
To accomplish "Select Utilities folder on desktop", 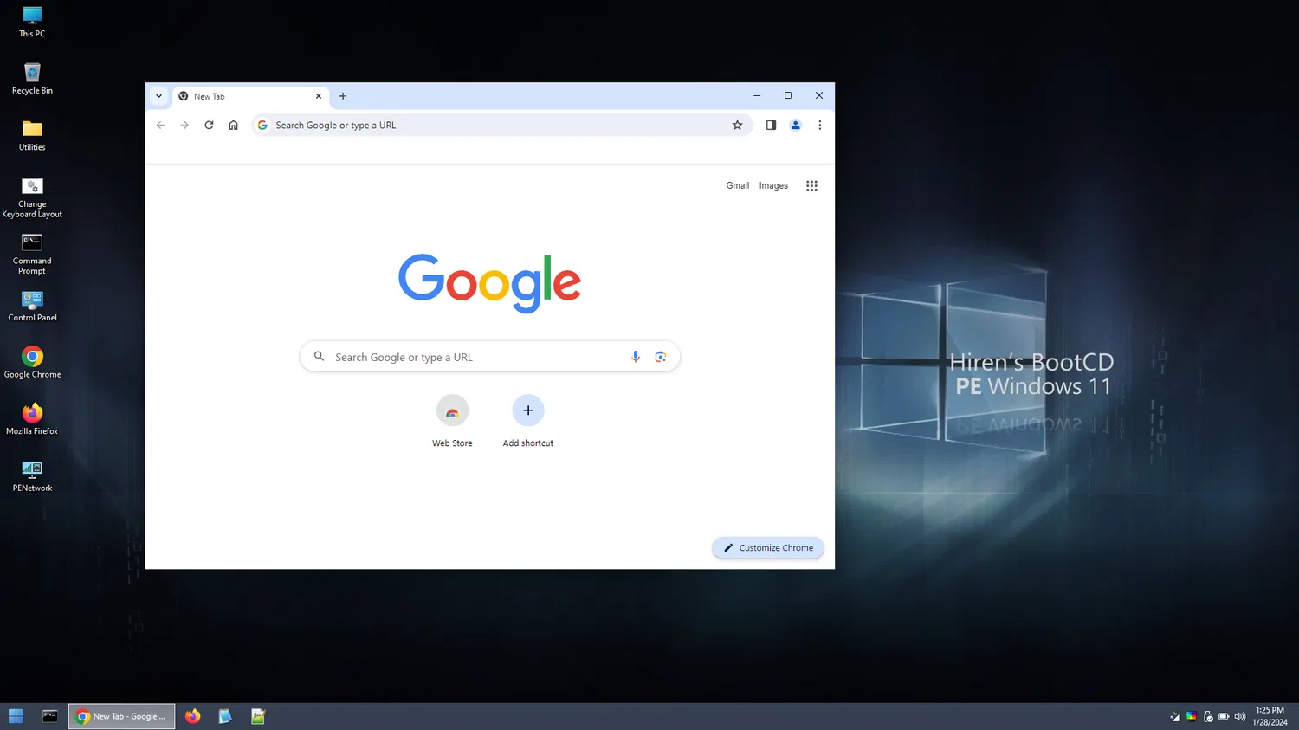I will (x=32, y=136).
